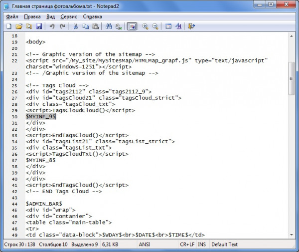Screen dimensions: 299x252
Task: Click Выделено 9 in the status bar
Action: pyautogui.click(x=85, y=245)
